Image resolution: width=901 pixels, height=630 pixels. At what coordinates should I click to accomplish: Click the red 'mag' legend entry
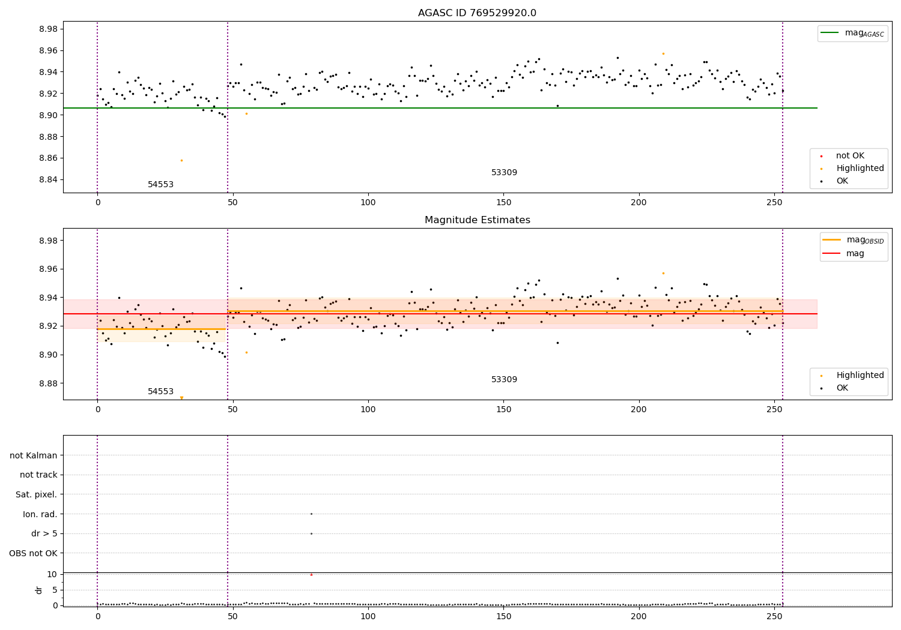(843, 254)
